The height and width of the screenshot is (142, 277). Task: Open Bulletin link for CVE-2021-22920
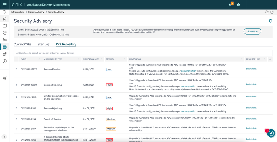click(x=251, y=84)
